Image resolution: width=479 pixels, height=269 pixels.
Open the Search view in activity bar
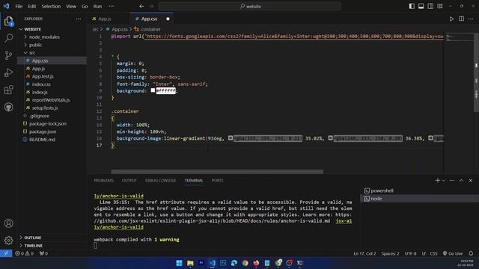pyautogui.click(x=8, y=38)
